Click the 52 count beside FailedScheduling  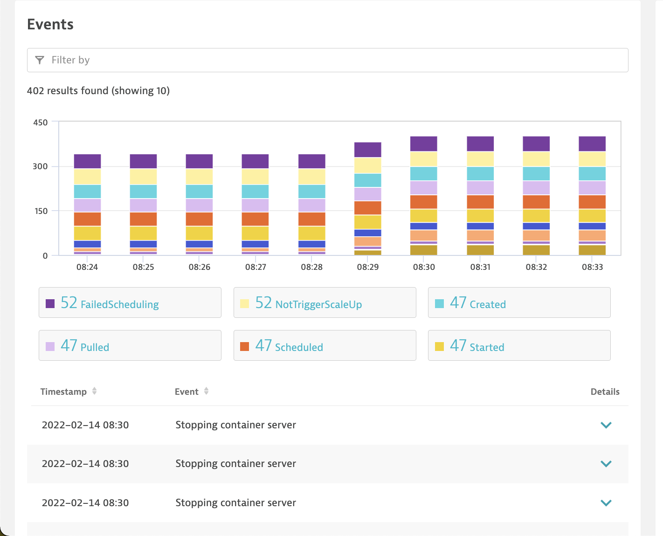pyautogui.click(x=69, y=302)
